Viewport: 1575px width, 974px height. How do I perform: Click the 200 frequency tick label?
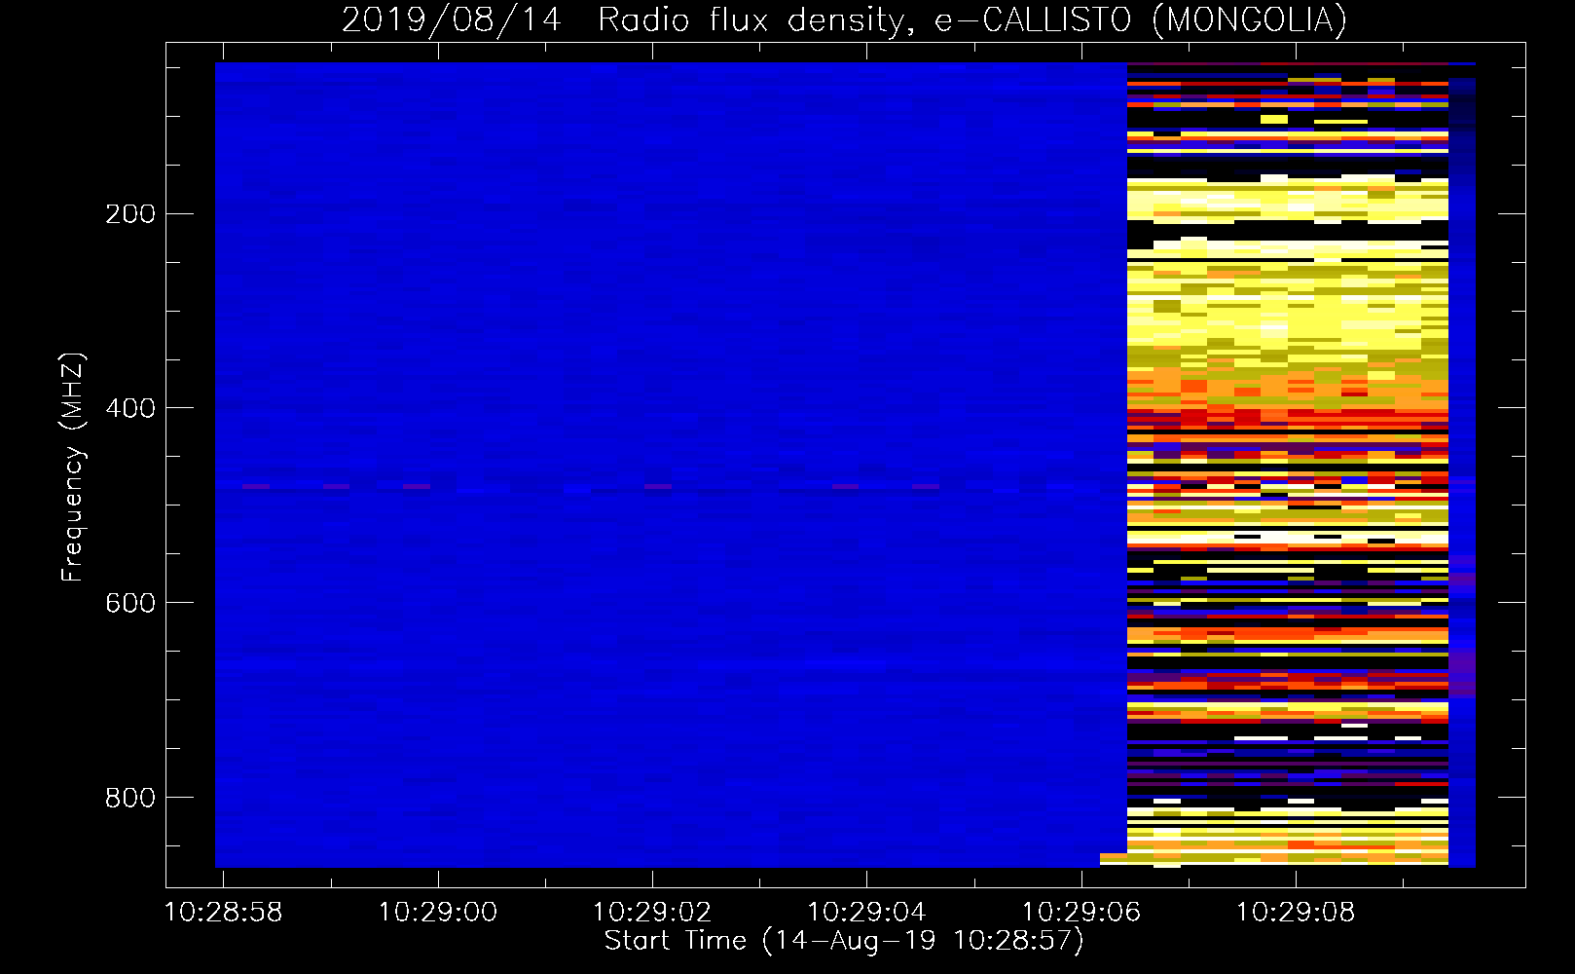[130, 213]
